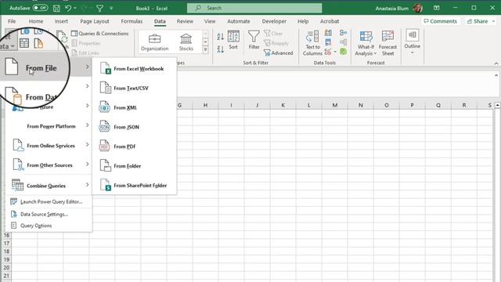Screen dimensions: 501x282
Task: Open the Page Layout tab
Action: [x=95, y=21]
